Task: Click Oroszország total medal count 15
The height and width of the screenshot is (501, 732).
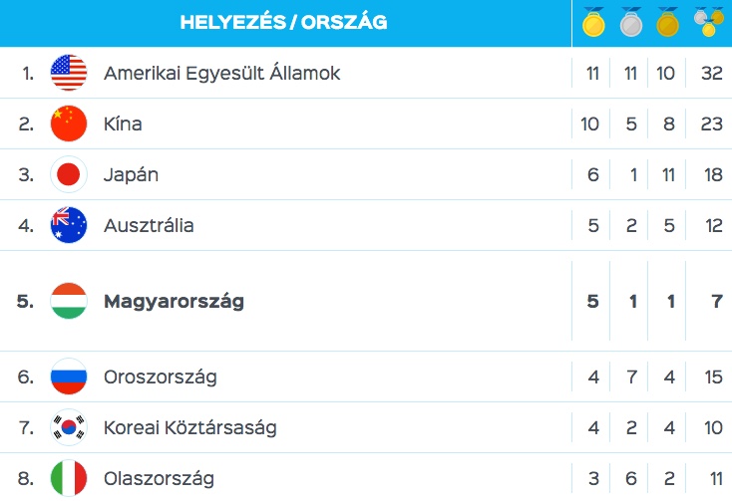Action: (713, 376)
